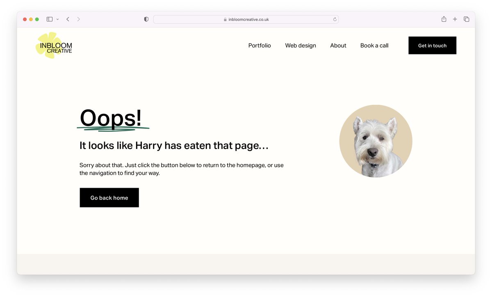Image resolution: width=492 pixels, height=297 pixels.
Task: Click the forward navigation arrow
Action: tap(78, 19)
